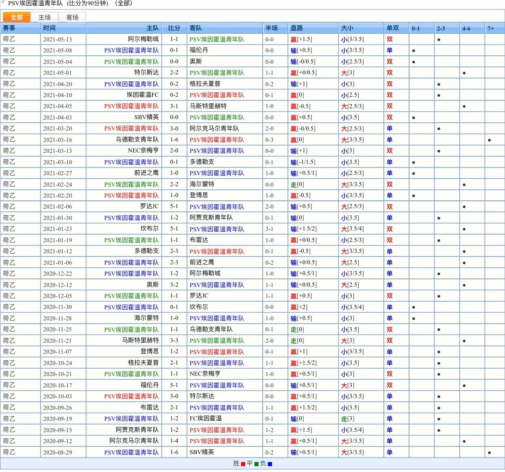505x472 pixels.
Task: Click the blue 负 legend swatch
Action: point(270,464)
